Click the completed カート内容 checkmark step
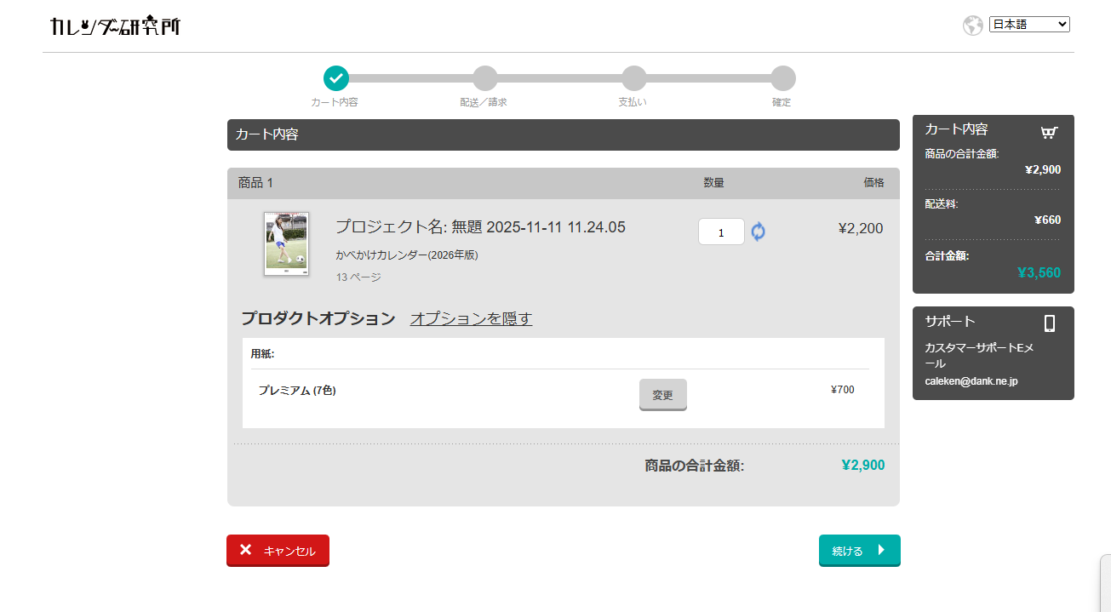The height and width of the screenshot is (612, 1111). click(336, 78)
